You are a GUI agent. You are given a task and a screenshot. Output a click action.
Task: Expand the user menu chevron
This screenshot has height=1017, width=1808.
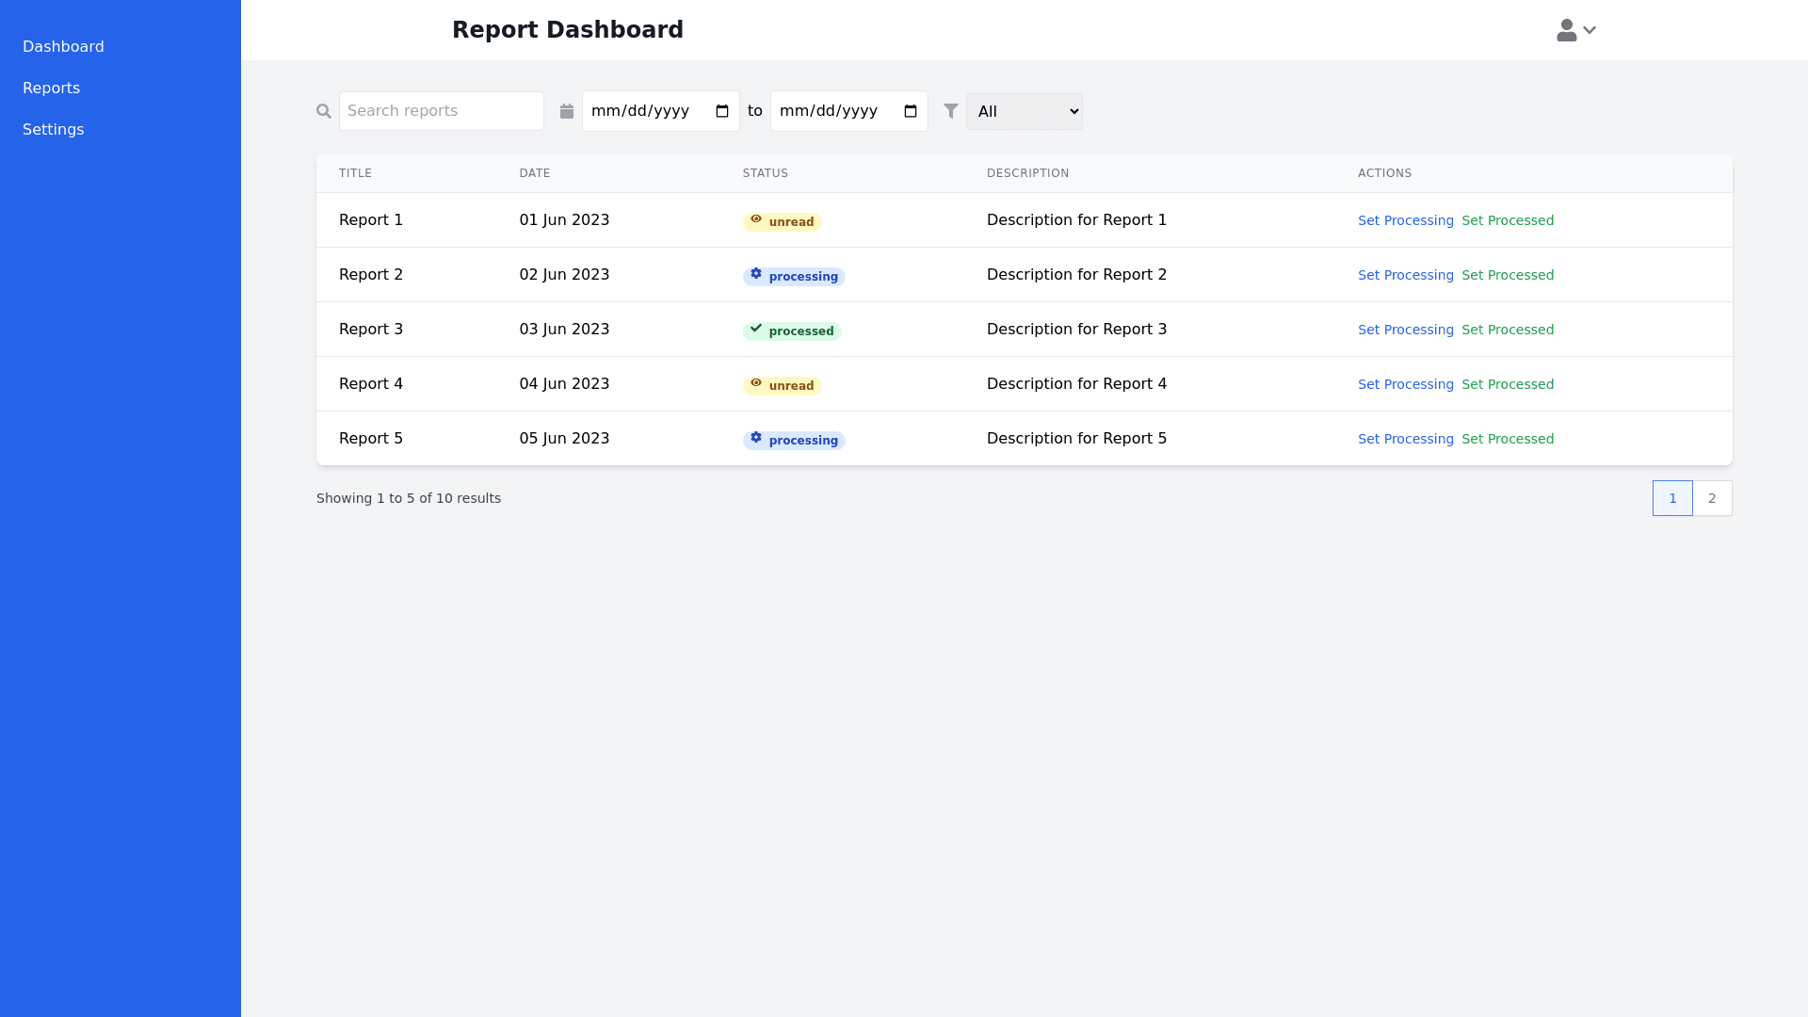point(1590,30)
